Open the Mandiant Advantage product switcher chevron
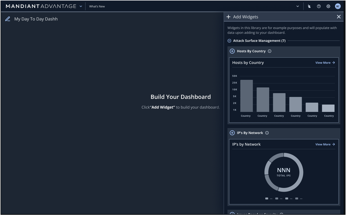Screen dimensions: 346x215 80,6
